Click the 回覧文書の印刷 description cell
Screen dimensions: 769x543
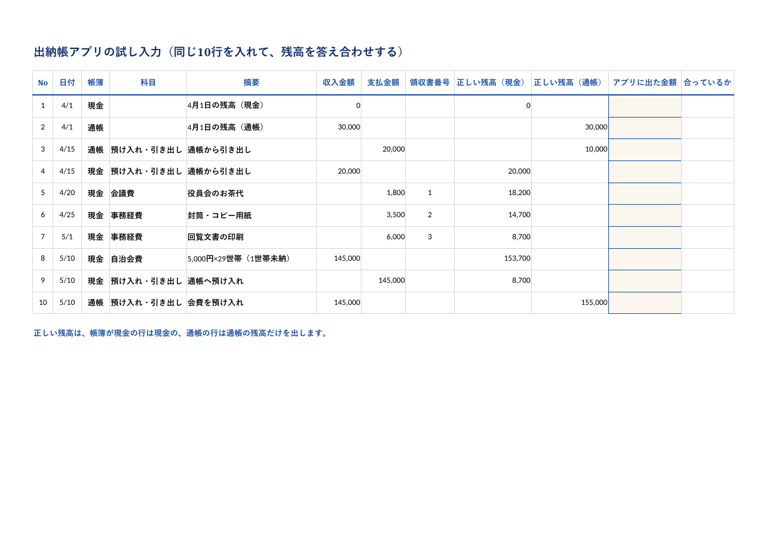252,237
